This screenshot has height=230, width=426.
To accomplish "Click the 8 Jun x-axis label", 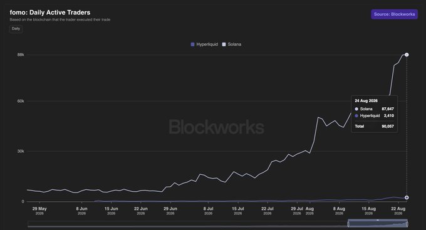I will 82,211.
